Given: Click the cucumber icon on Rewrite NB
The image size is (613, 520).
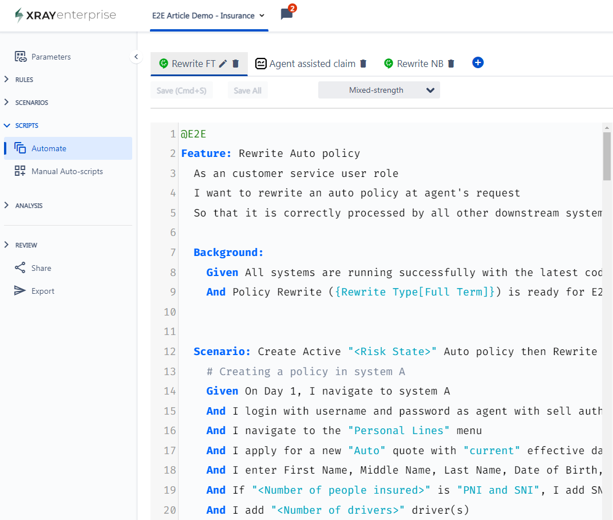Looking at the screenshot, I should tap(388, 64).
